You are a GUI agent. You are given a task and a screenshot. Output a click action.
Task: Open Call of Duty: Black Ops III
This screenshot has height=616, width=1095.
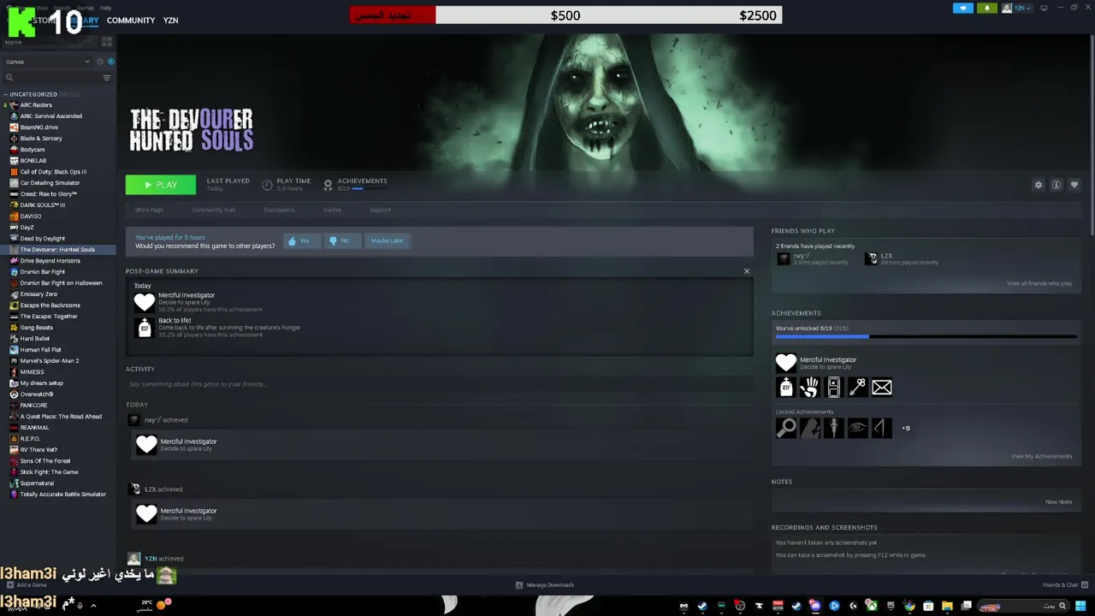tap(53, 172)
